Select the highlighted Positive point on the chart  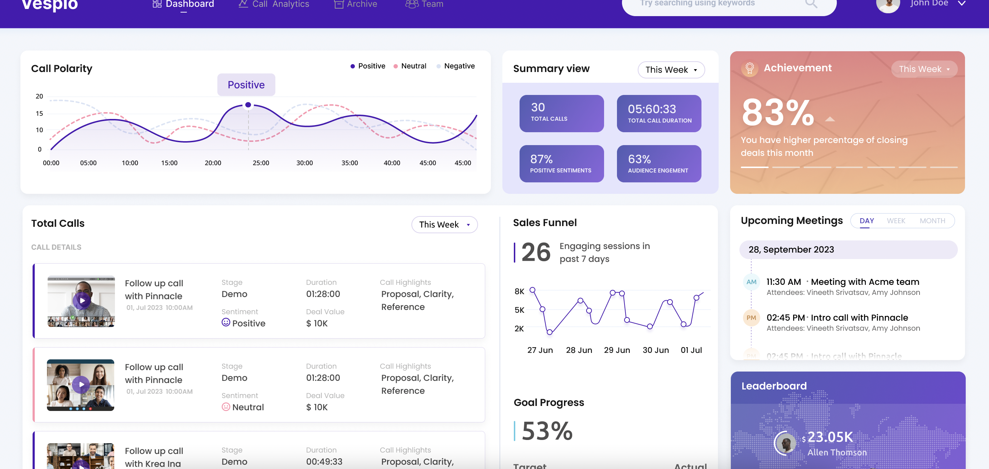[248, 105]
